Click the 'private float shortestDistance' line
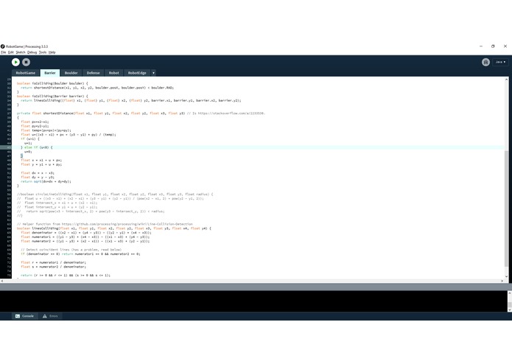Screen dimensions: 512x364 (141, 113)
